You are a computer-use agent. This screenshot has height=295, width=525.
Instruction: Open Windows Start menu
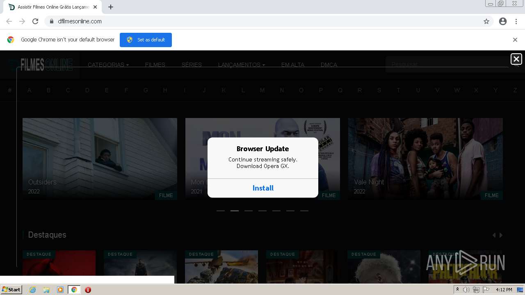[x=11, y=290]
